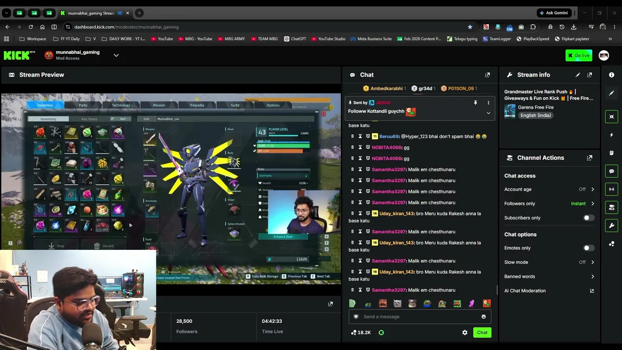Toggle Subscribers only chat
This screenshot has width=622, height=350.
(588, 218)
